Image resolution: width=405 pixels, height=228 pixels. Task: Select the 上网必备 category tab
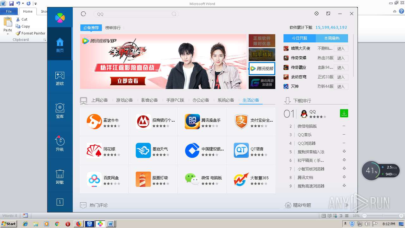(100, 100)
